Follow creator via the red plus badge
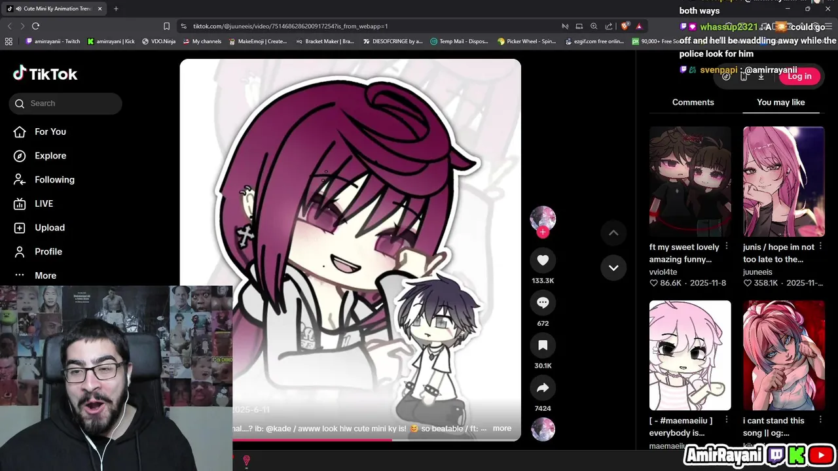 tap(543, 232)
